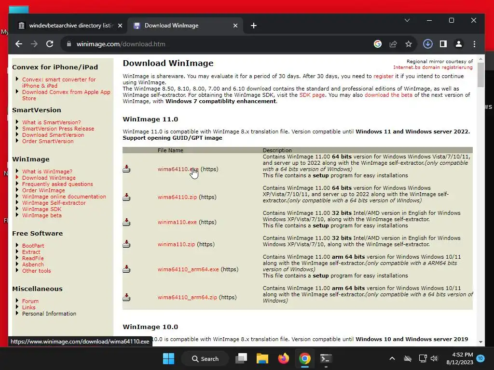Visit the SDK page link
494x370 pixels.
tap(312, 95)
